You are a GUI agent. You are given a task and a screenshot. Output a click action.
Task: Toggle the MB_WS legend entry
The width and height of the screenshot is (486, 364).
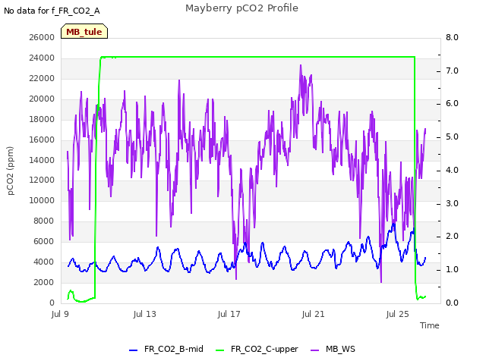point(333,349)
